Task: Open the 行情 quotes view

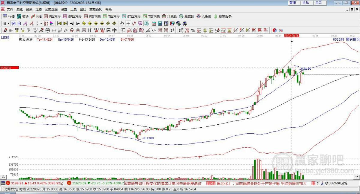Action: coord(9,16)
